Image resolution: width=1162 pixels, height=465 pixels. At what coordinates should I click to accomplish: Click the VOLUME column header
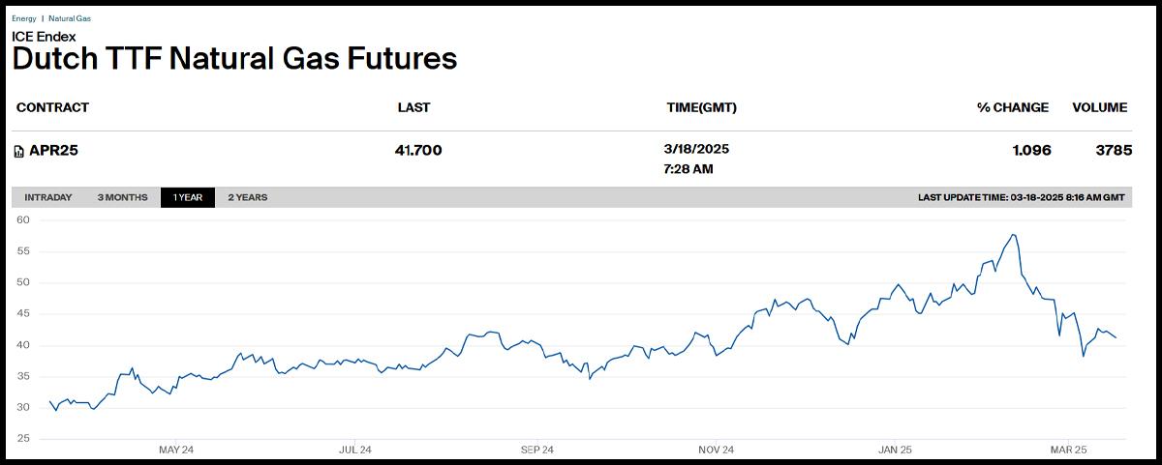tap(1099, 107)
